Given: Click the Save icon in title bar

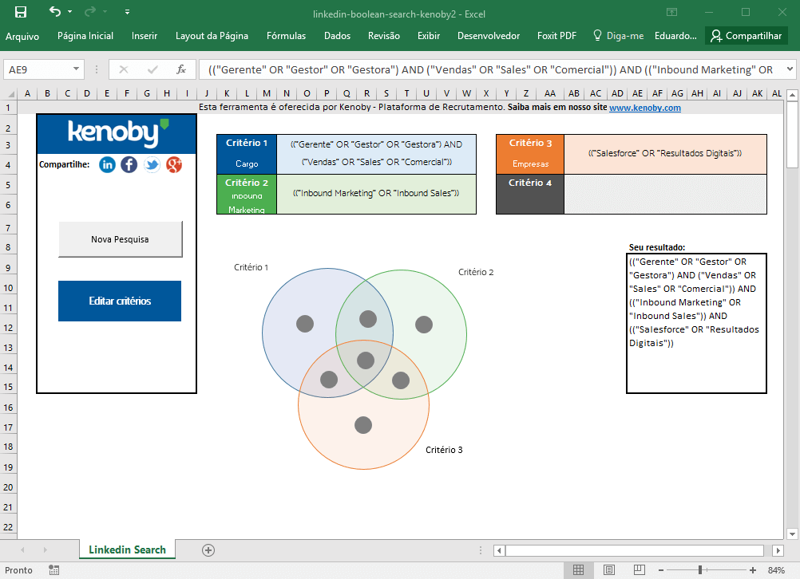Looking at the screenshot, I should click(x=21, y=12).
